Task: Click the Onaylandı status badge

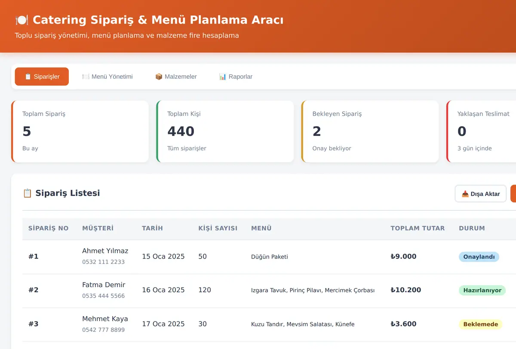Action: click(x=479, y=257)
